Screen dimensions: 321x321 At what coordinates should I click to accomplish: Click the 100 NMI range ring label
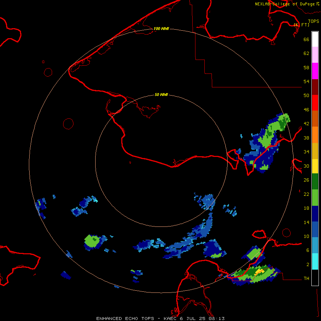pyautogui.click(x=161, y=29)
